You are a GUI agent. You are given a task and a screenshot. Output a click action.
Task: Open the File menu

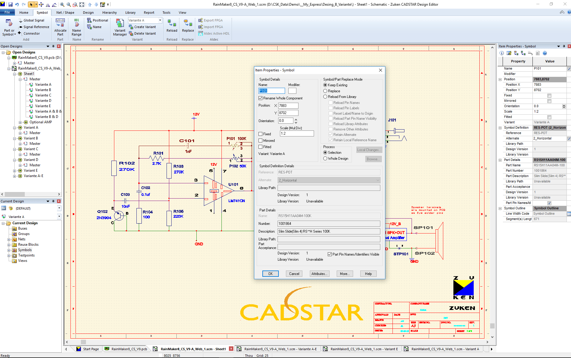[x=7, y=12]
